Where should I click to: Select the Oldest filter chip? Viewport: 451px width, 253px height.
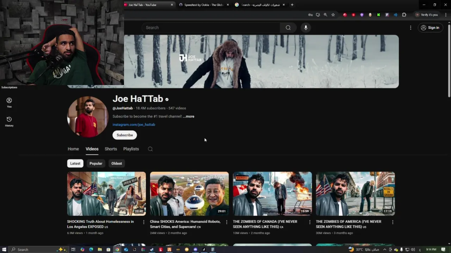[117, 163]
